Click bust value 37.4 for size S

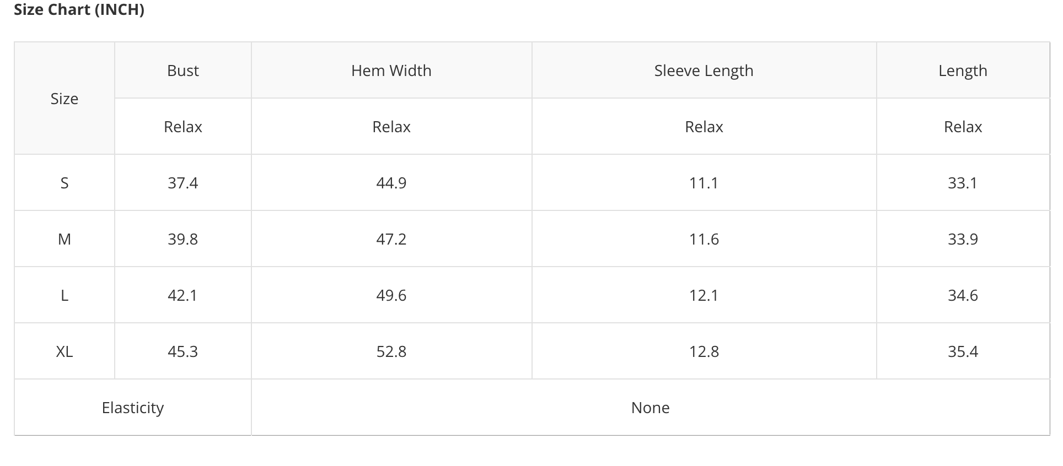(x=183, y=183)
